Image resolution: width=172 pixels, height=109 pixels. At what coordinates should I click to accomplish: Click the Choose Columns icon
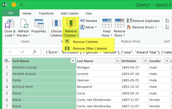coord(56,24)
